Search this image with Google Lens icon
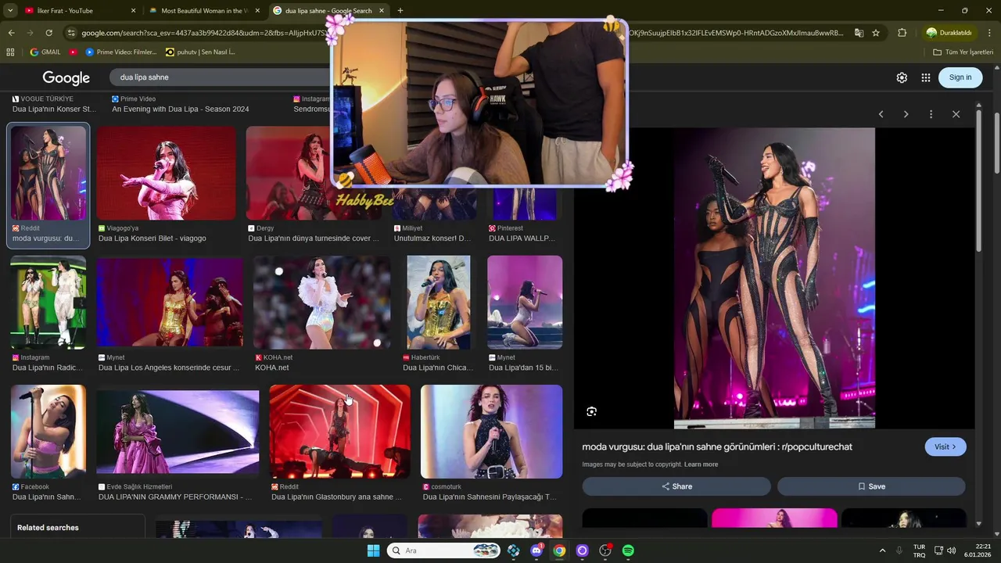This screenshot has width=1001, height=563. point(591,411)
